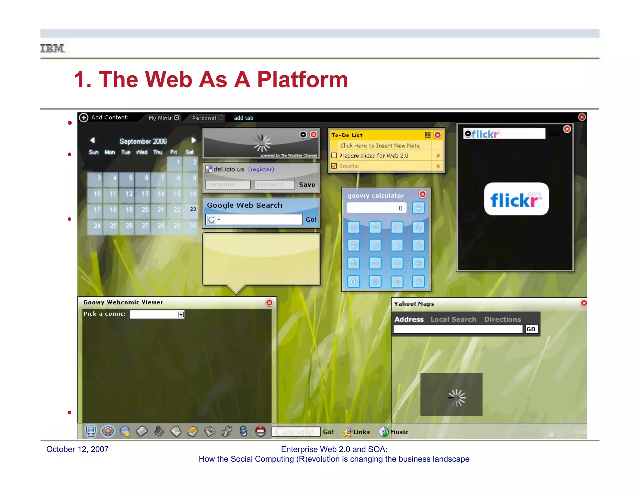Click the red no-entry icon in dock
Viewport: 640px width, 494px height.
pyautogui.click(x=260, y=431)
